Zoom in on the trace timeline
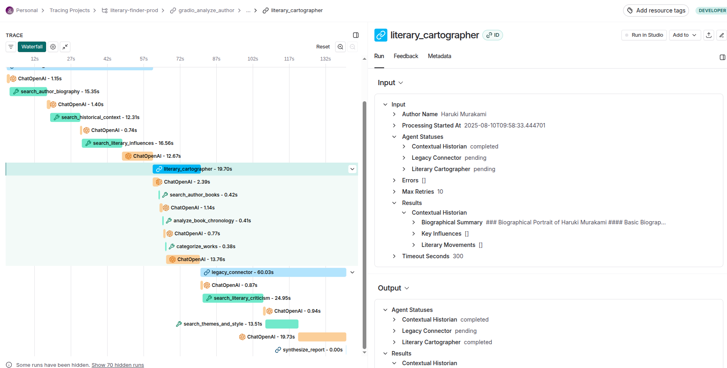The height and width of the screenshot is (368, 727). [340, 47]
